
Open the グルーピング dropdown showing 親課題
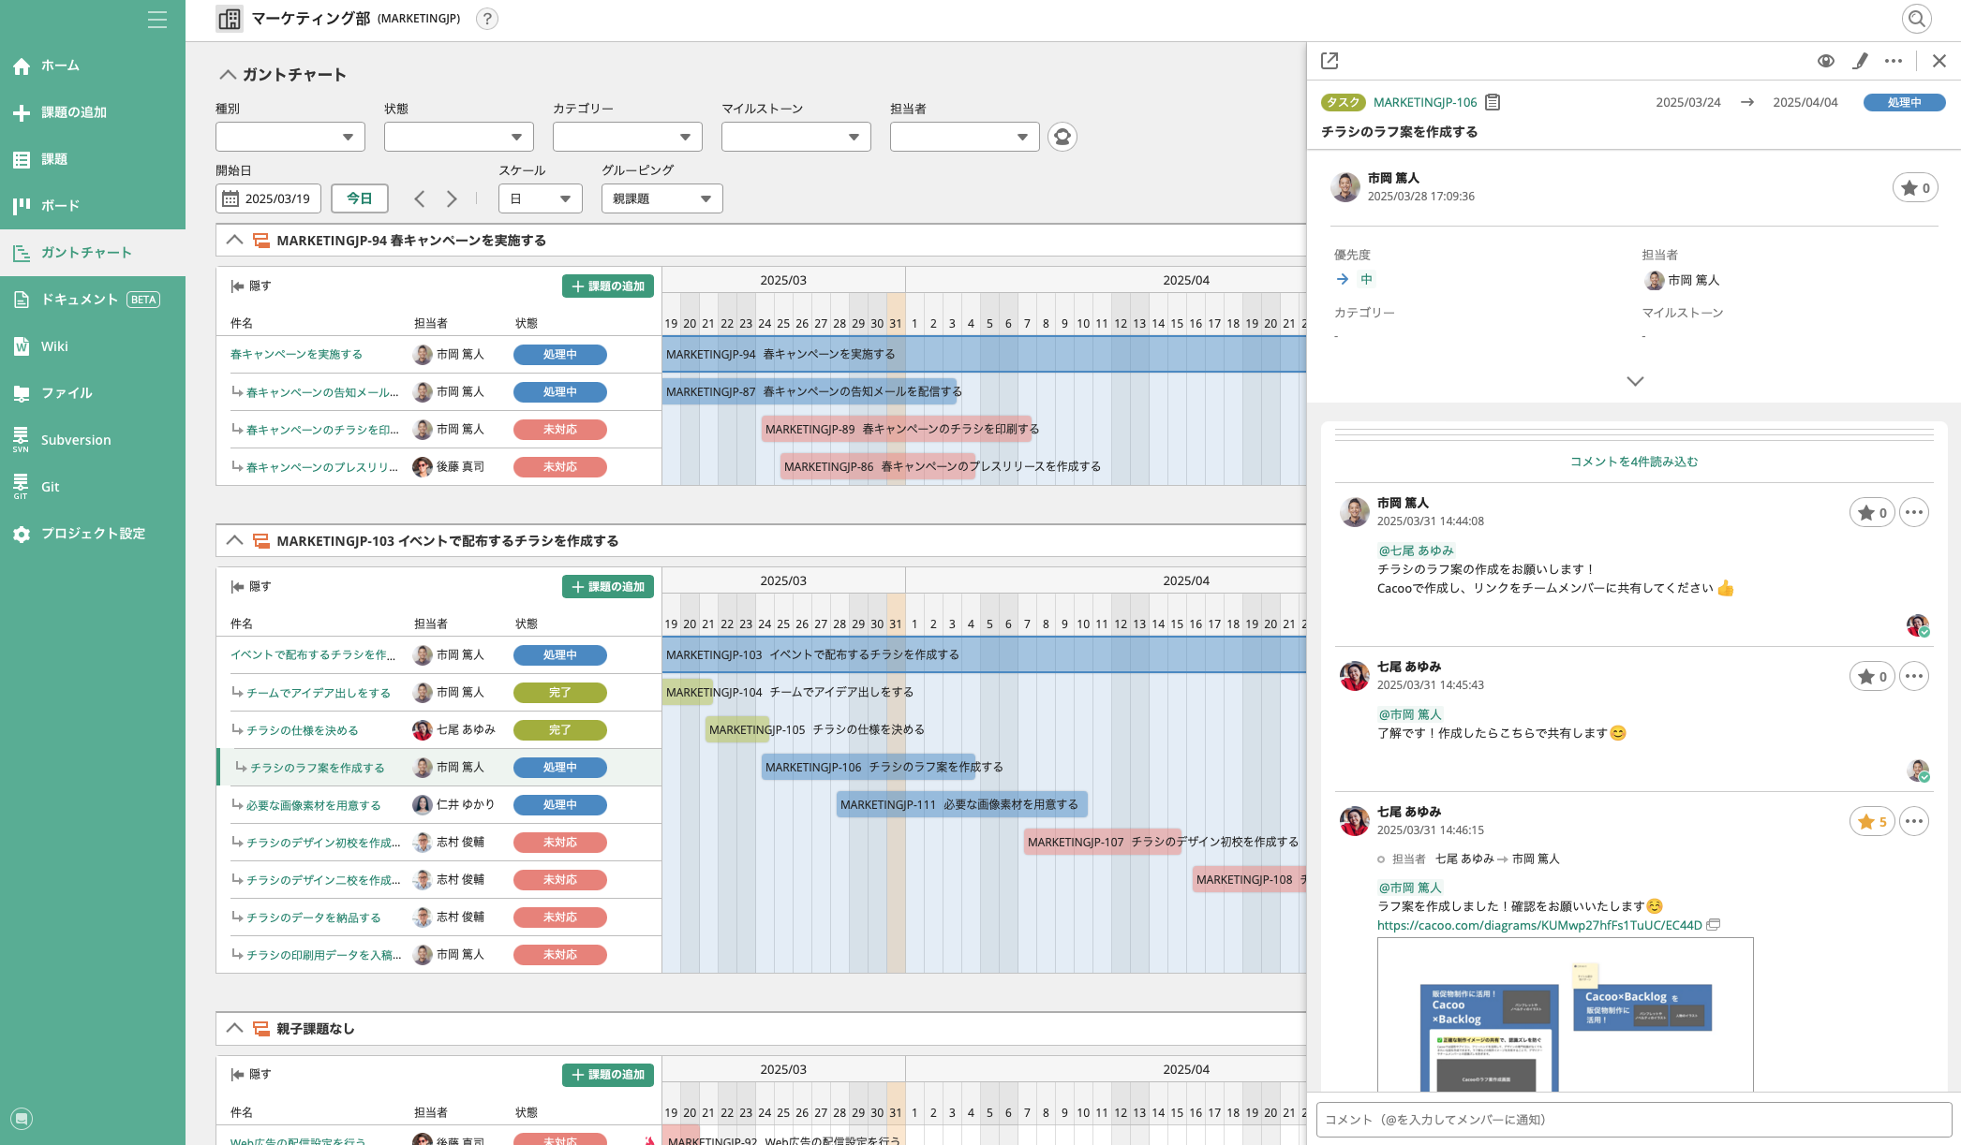coord(661,198)
